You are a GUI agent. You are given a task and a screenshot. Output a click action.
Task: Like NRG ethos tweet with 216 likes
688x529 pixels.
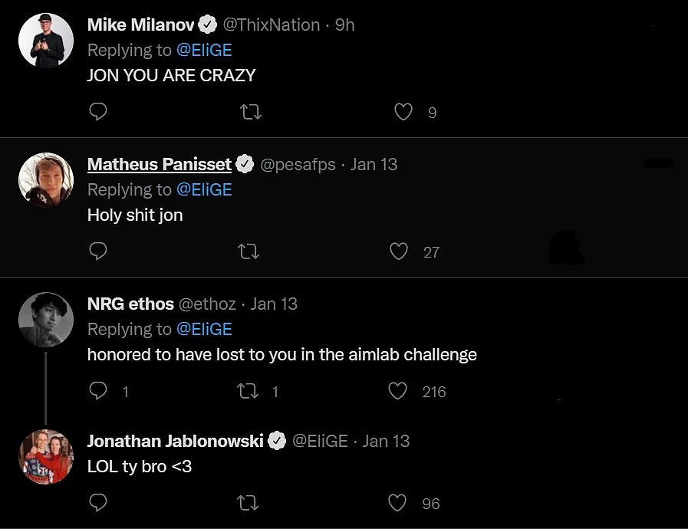pos(397,391)
